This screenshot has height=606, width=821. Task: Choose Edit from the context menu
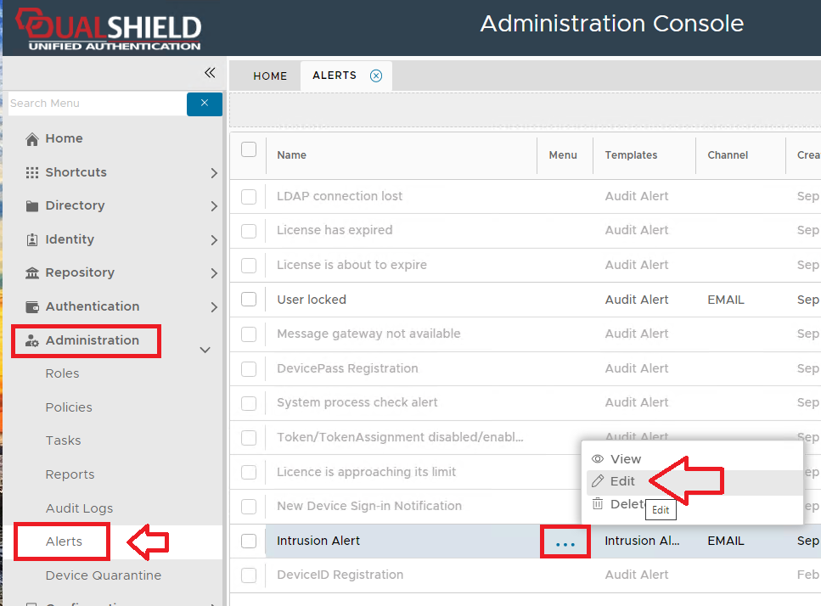coord(622,481)
